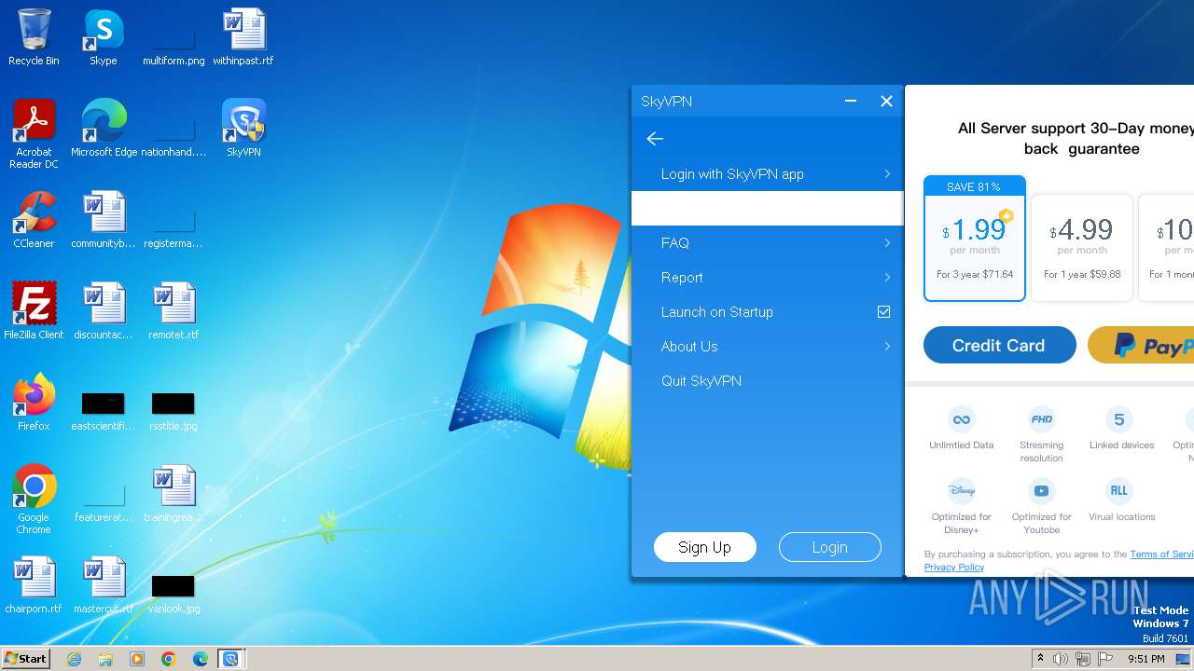Open the Windows Start menu
This screenshot has width=1194, height=671.
tap(26, 659)
